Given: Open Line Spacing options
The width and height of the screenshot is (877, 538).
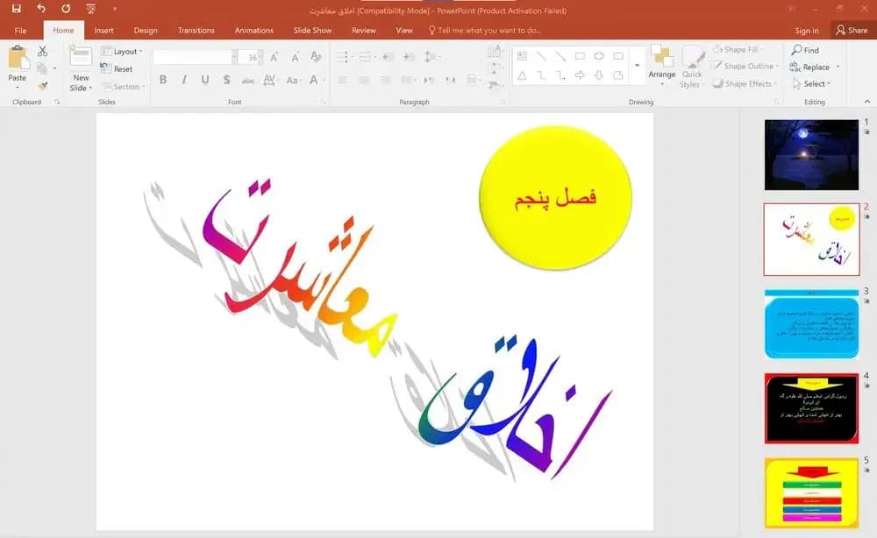Looking at the screenshot, I should pos(431,57).
